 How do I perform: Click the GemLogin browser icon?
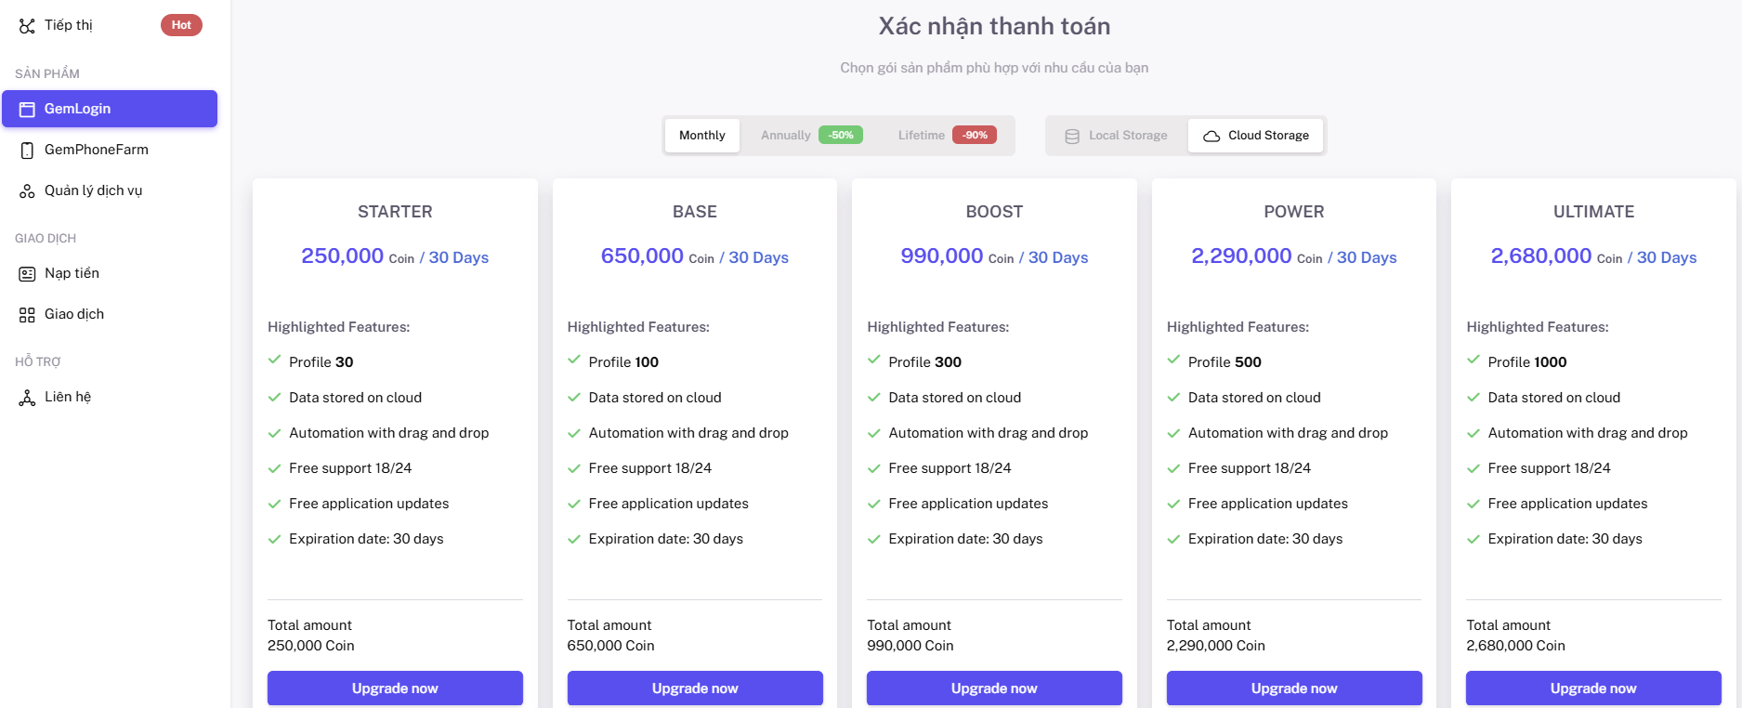coord(27,110)
